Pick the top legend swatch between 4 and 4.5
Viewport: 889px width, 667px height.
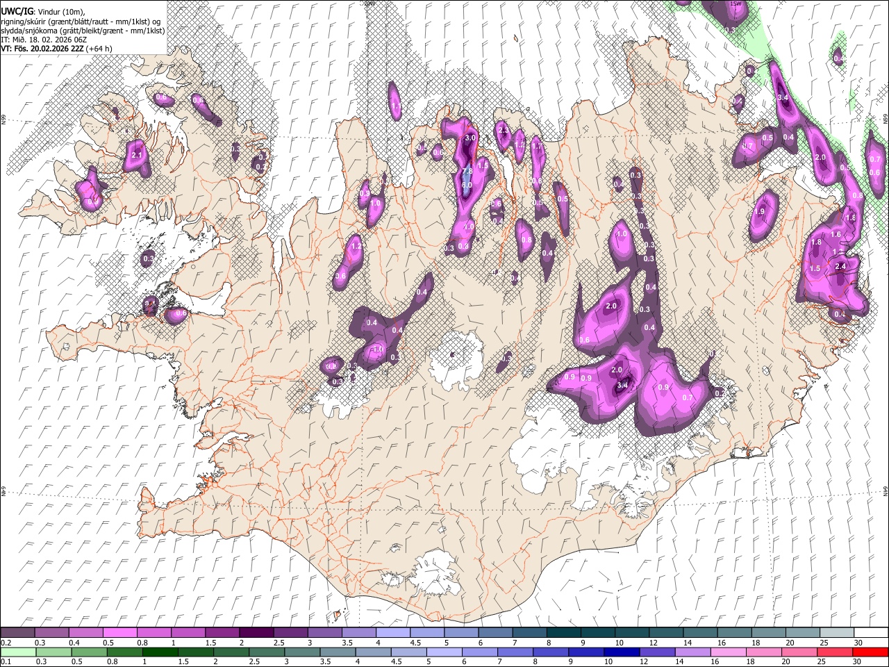coord(392,632)
